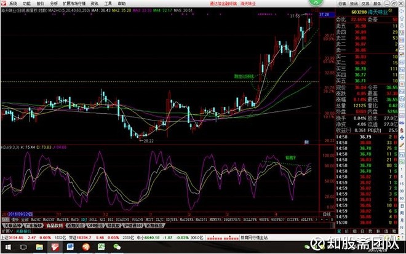Select the BIASCHY indicator tab

122,220
